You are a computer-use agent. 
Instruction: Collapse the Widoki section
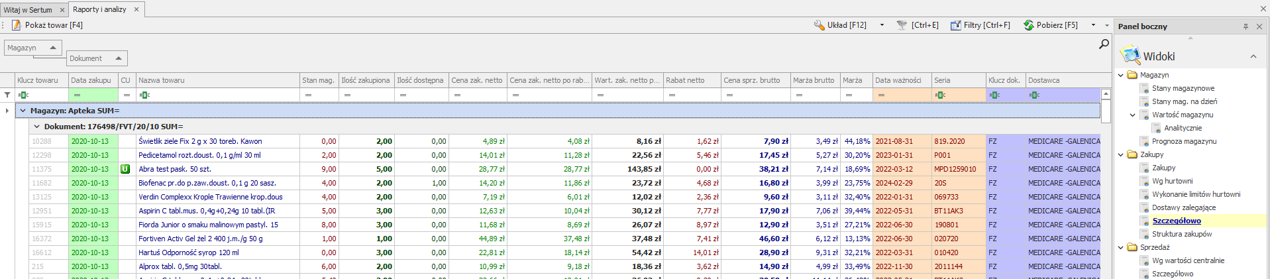click(1253, 56)
